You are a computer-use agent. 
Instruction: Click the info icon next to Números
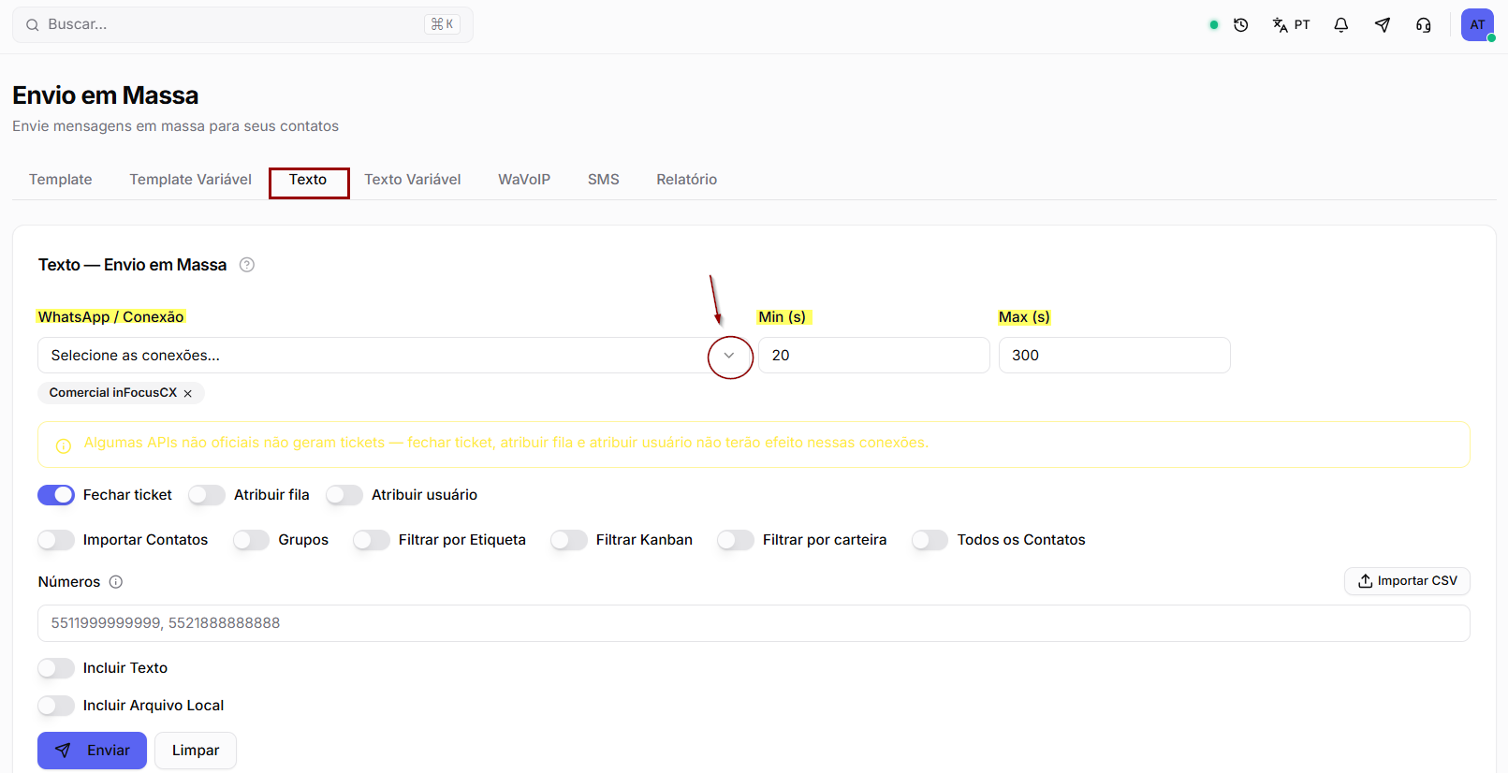point(116,582)
